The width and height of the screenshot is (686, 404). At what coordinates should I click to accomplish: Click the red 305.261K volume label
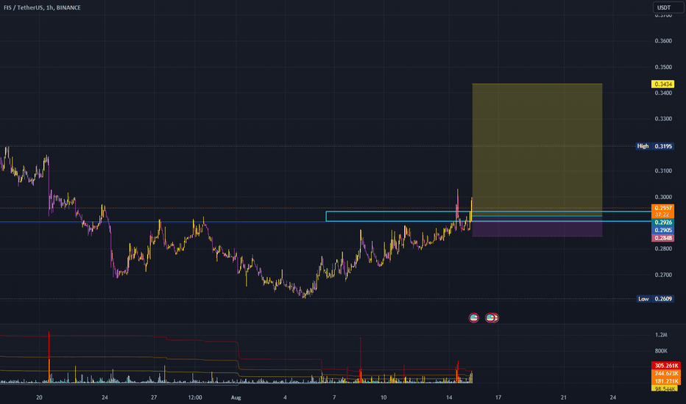coord(666,366)
